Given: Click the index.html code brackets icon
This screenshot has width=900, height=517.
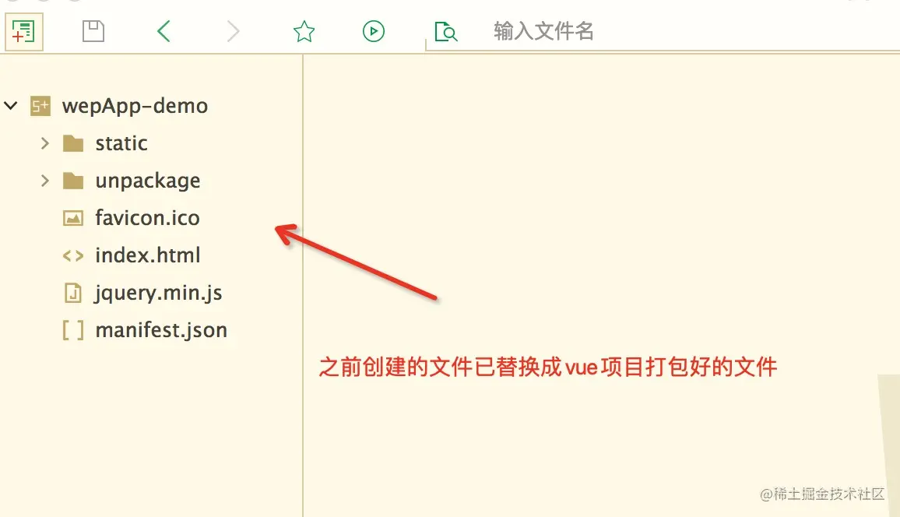Looking at the screenshot, I should (x=73, y=255).
